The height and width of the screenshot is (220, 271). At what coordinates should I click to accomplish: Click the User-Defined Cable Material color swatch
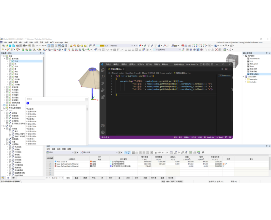point(56,164)
